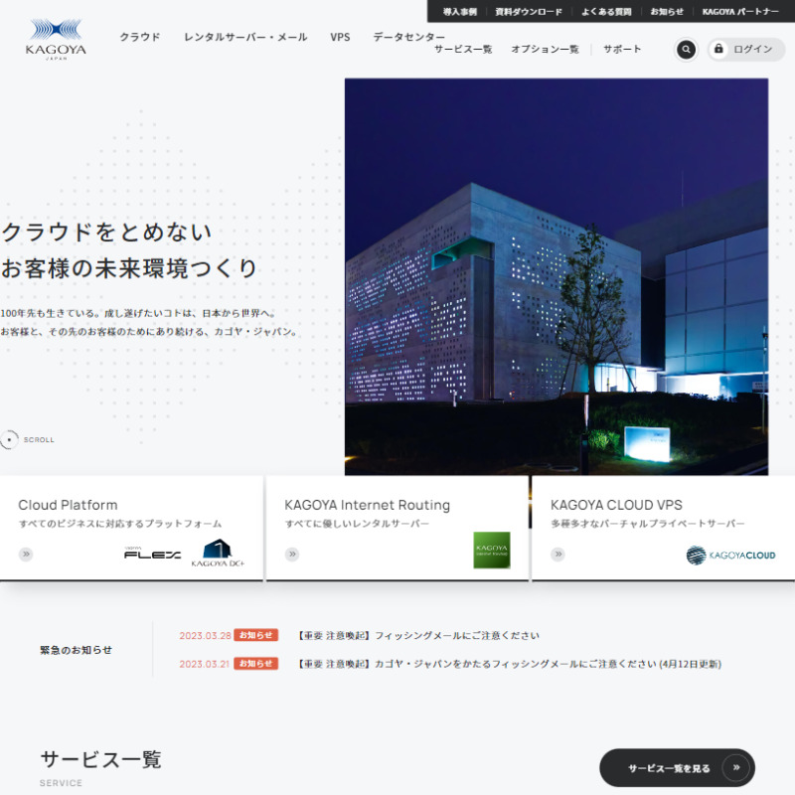
Task: Click the サービス一覧 section heading
Action: click(100, 759)
